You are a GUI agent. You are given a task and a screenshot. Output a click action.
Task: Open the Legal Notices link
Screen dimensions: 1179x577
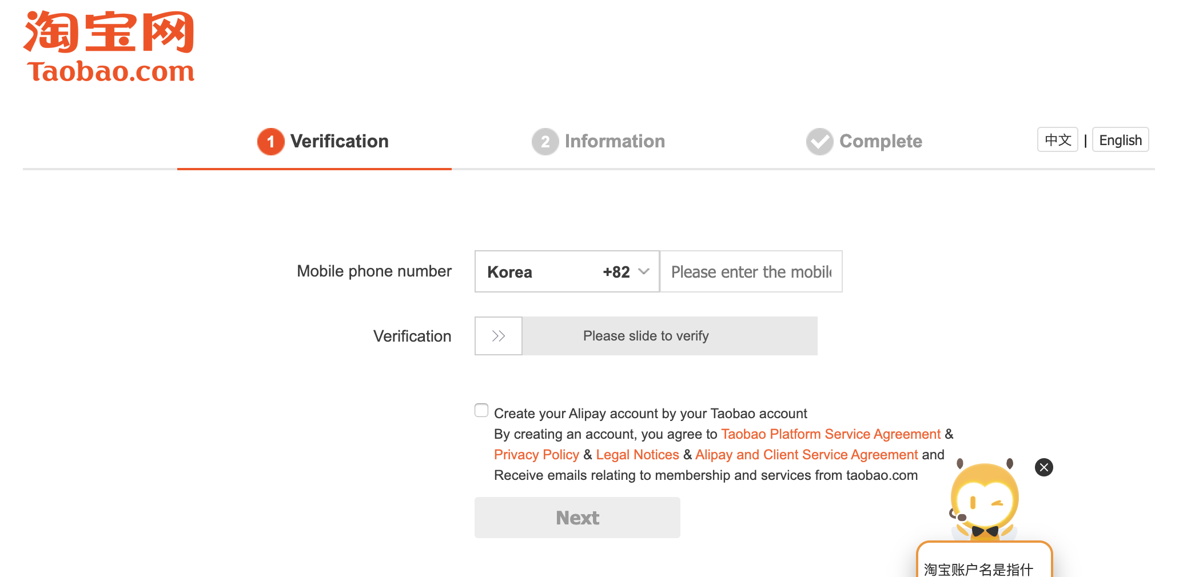click(638, 455)
